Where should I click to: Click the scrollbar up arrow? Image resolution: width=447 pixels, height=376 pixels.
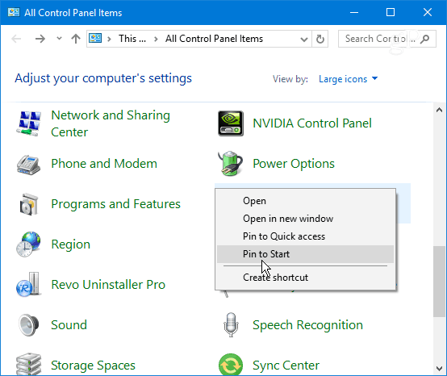(x=439, y=110)
